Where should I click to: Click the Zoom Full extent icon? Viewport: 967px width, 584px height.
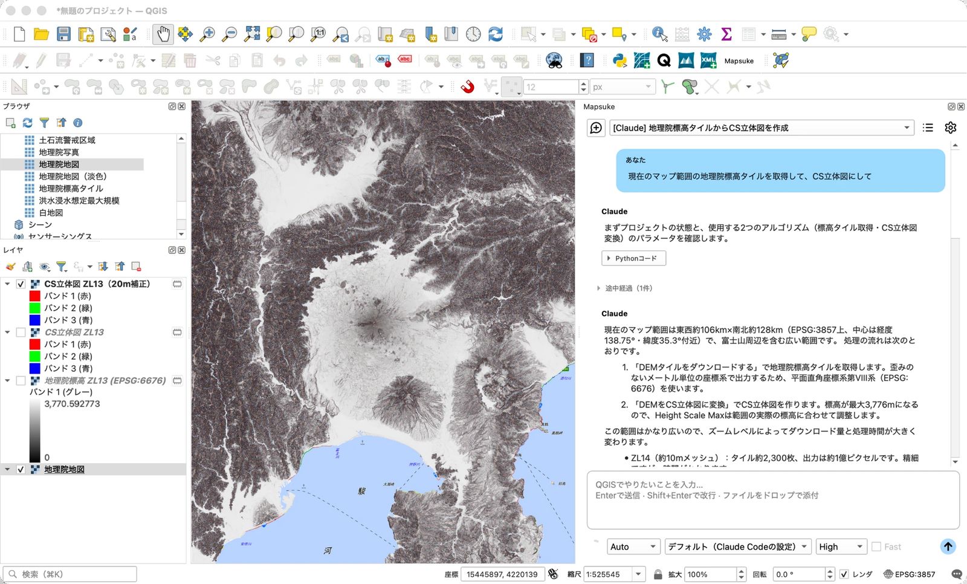click(x=252, y=34)
